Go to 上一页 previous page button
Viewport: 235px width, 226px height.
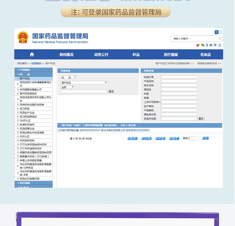146,139
